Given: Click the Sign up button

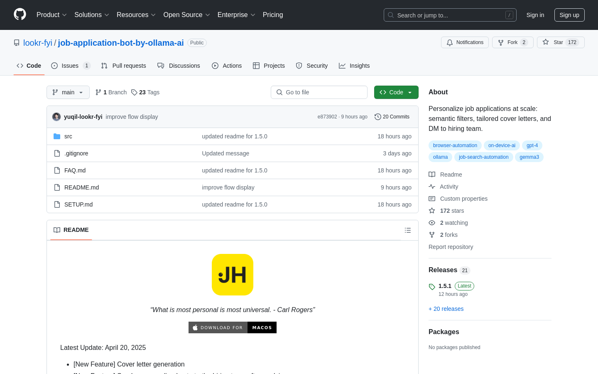Looking at the screenshot, I should coord(569,15).
